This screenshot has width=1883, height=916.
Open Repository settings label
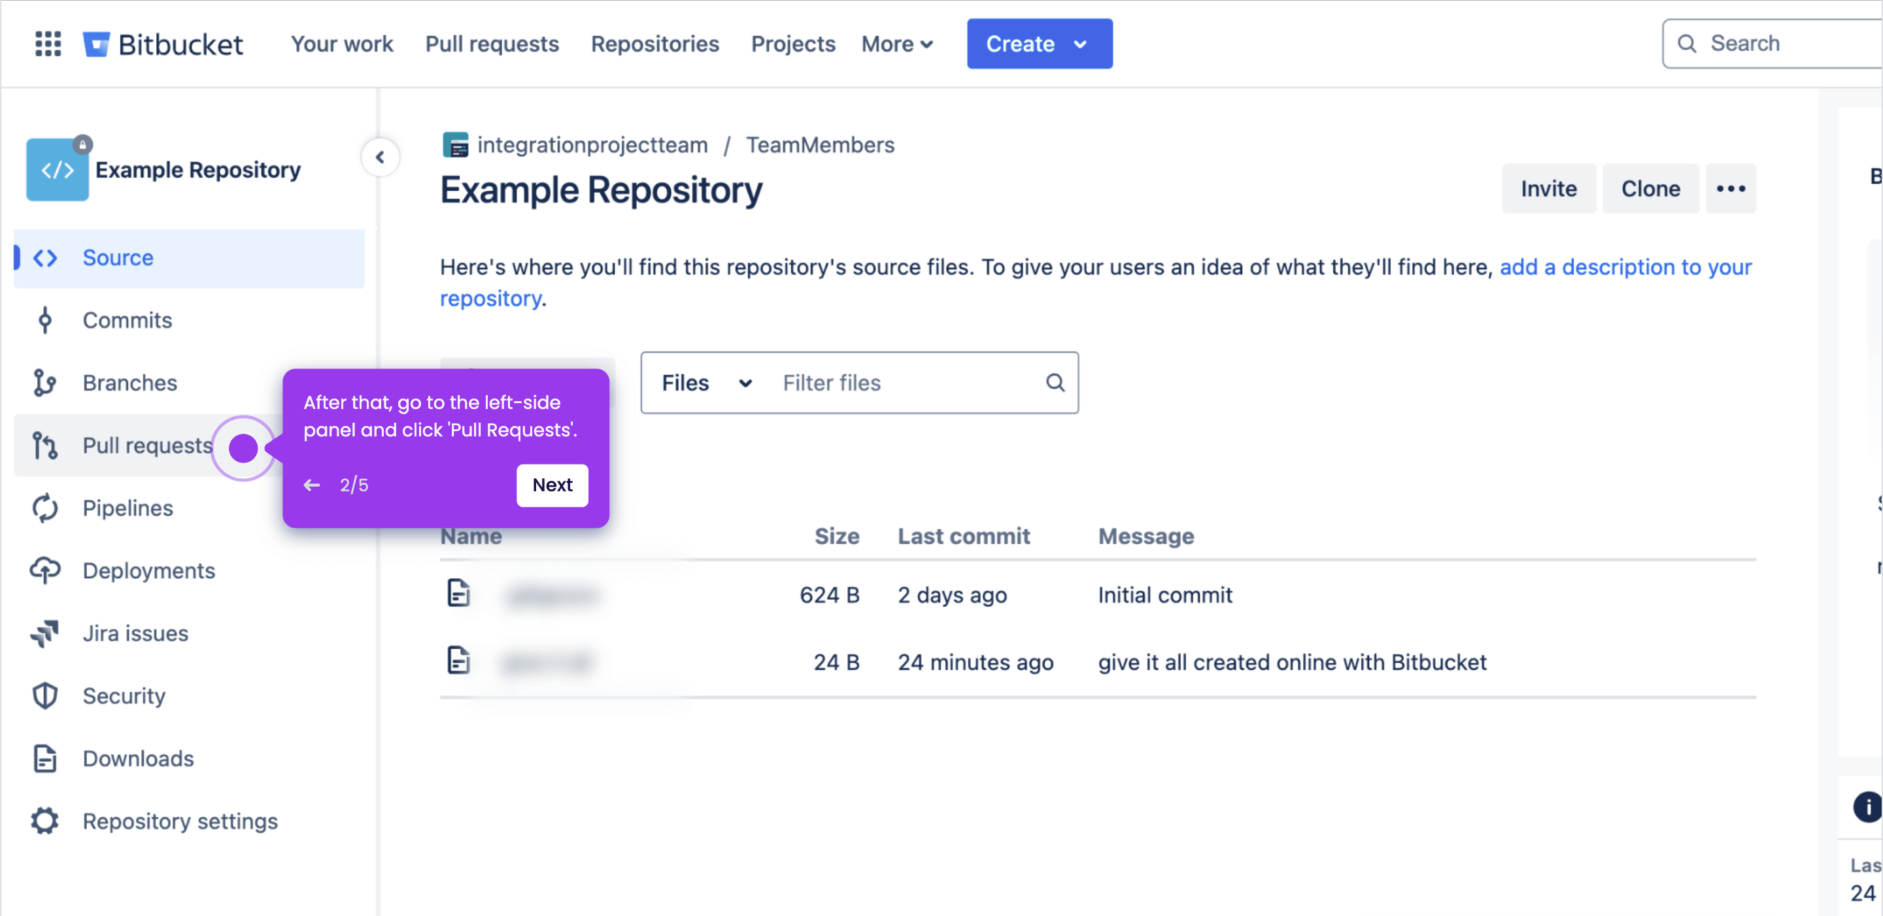(x=180, y=822)
